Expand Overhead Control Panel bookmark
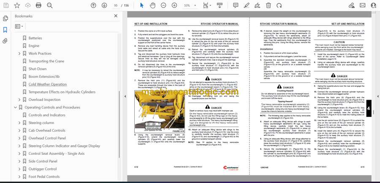This screenshot has height=183, width=380. point(19,138)
